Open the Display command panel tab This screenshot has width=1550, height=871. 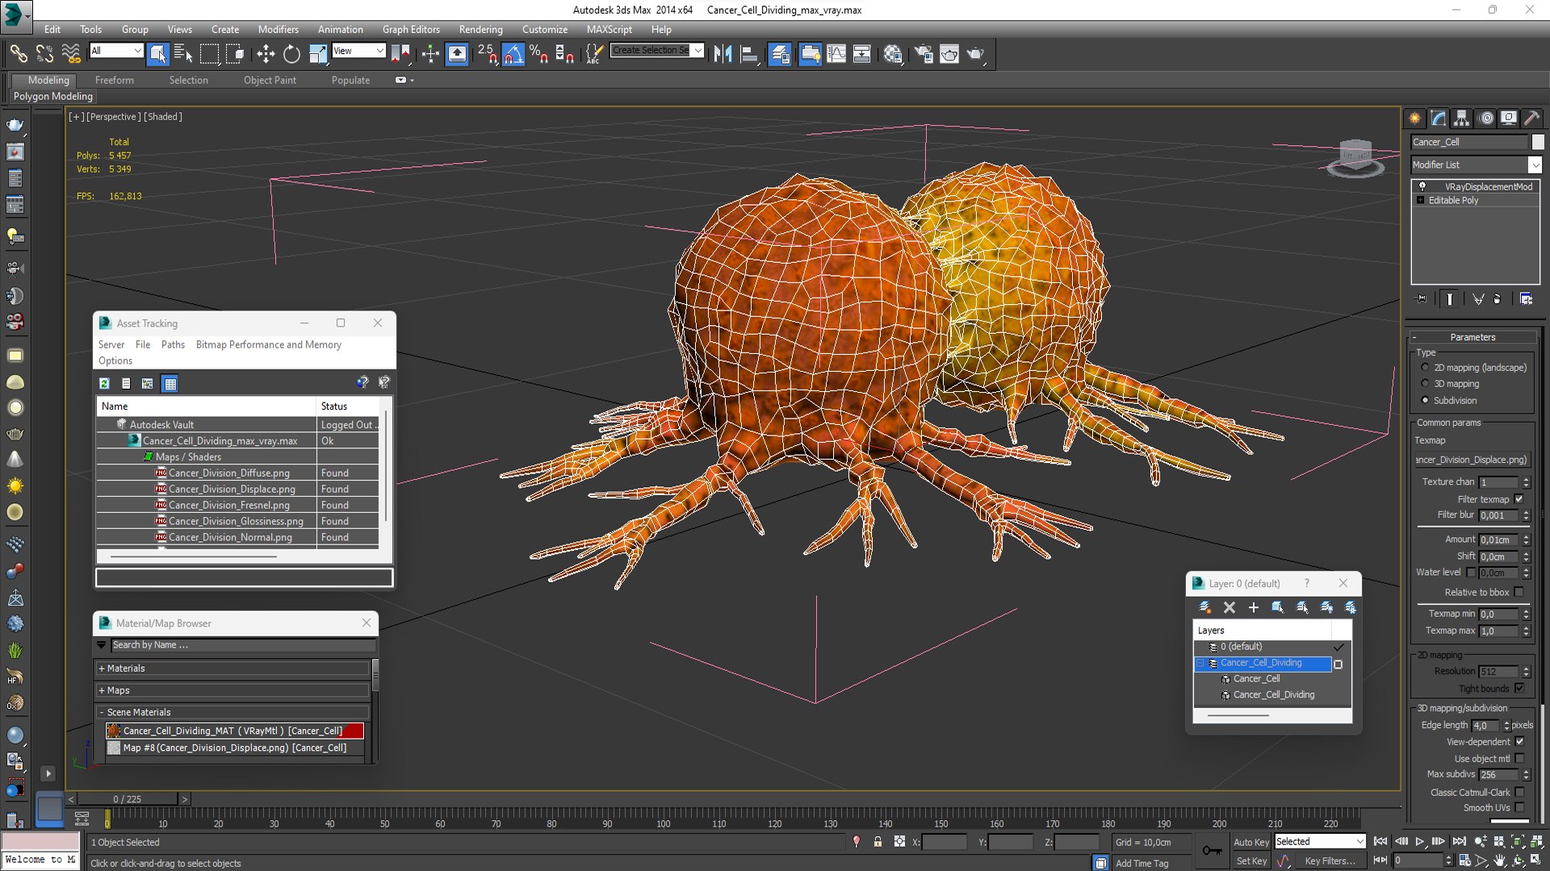(1509, 119)
